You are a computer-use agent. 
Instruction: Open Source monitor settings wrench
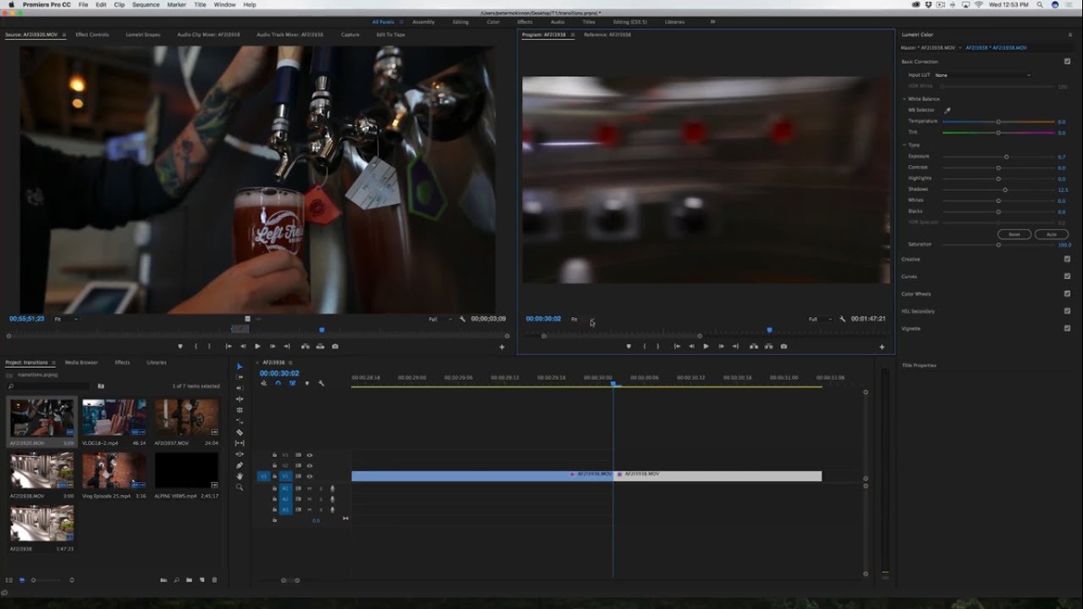(x=462, y=319)
